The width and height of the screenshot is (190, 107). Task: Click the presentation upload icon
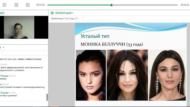(x=52, y=13)
